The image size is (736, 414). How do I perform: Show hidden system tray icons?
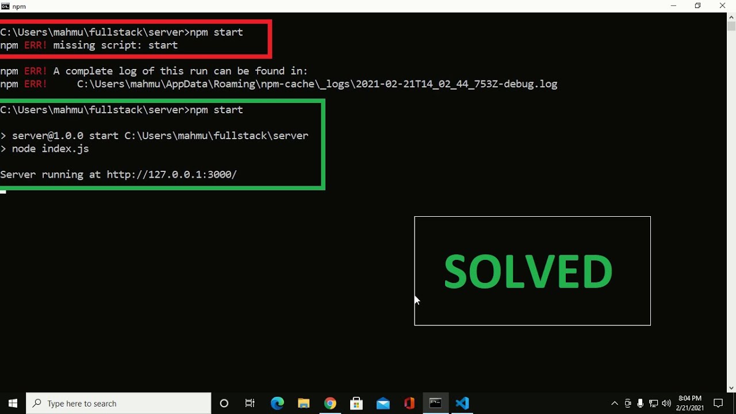tap(614, 403)
